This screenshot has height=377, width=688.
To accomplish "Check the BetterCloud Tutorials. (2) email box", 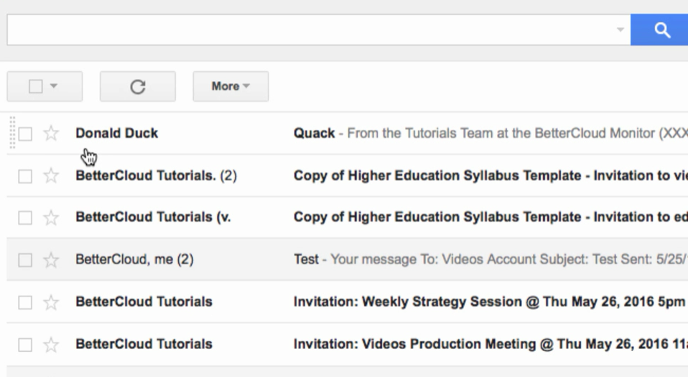I will [25, 176].
